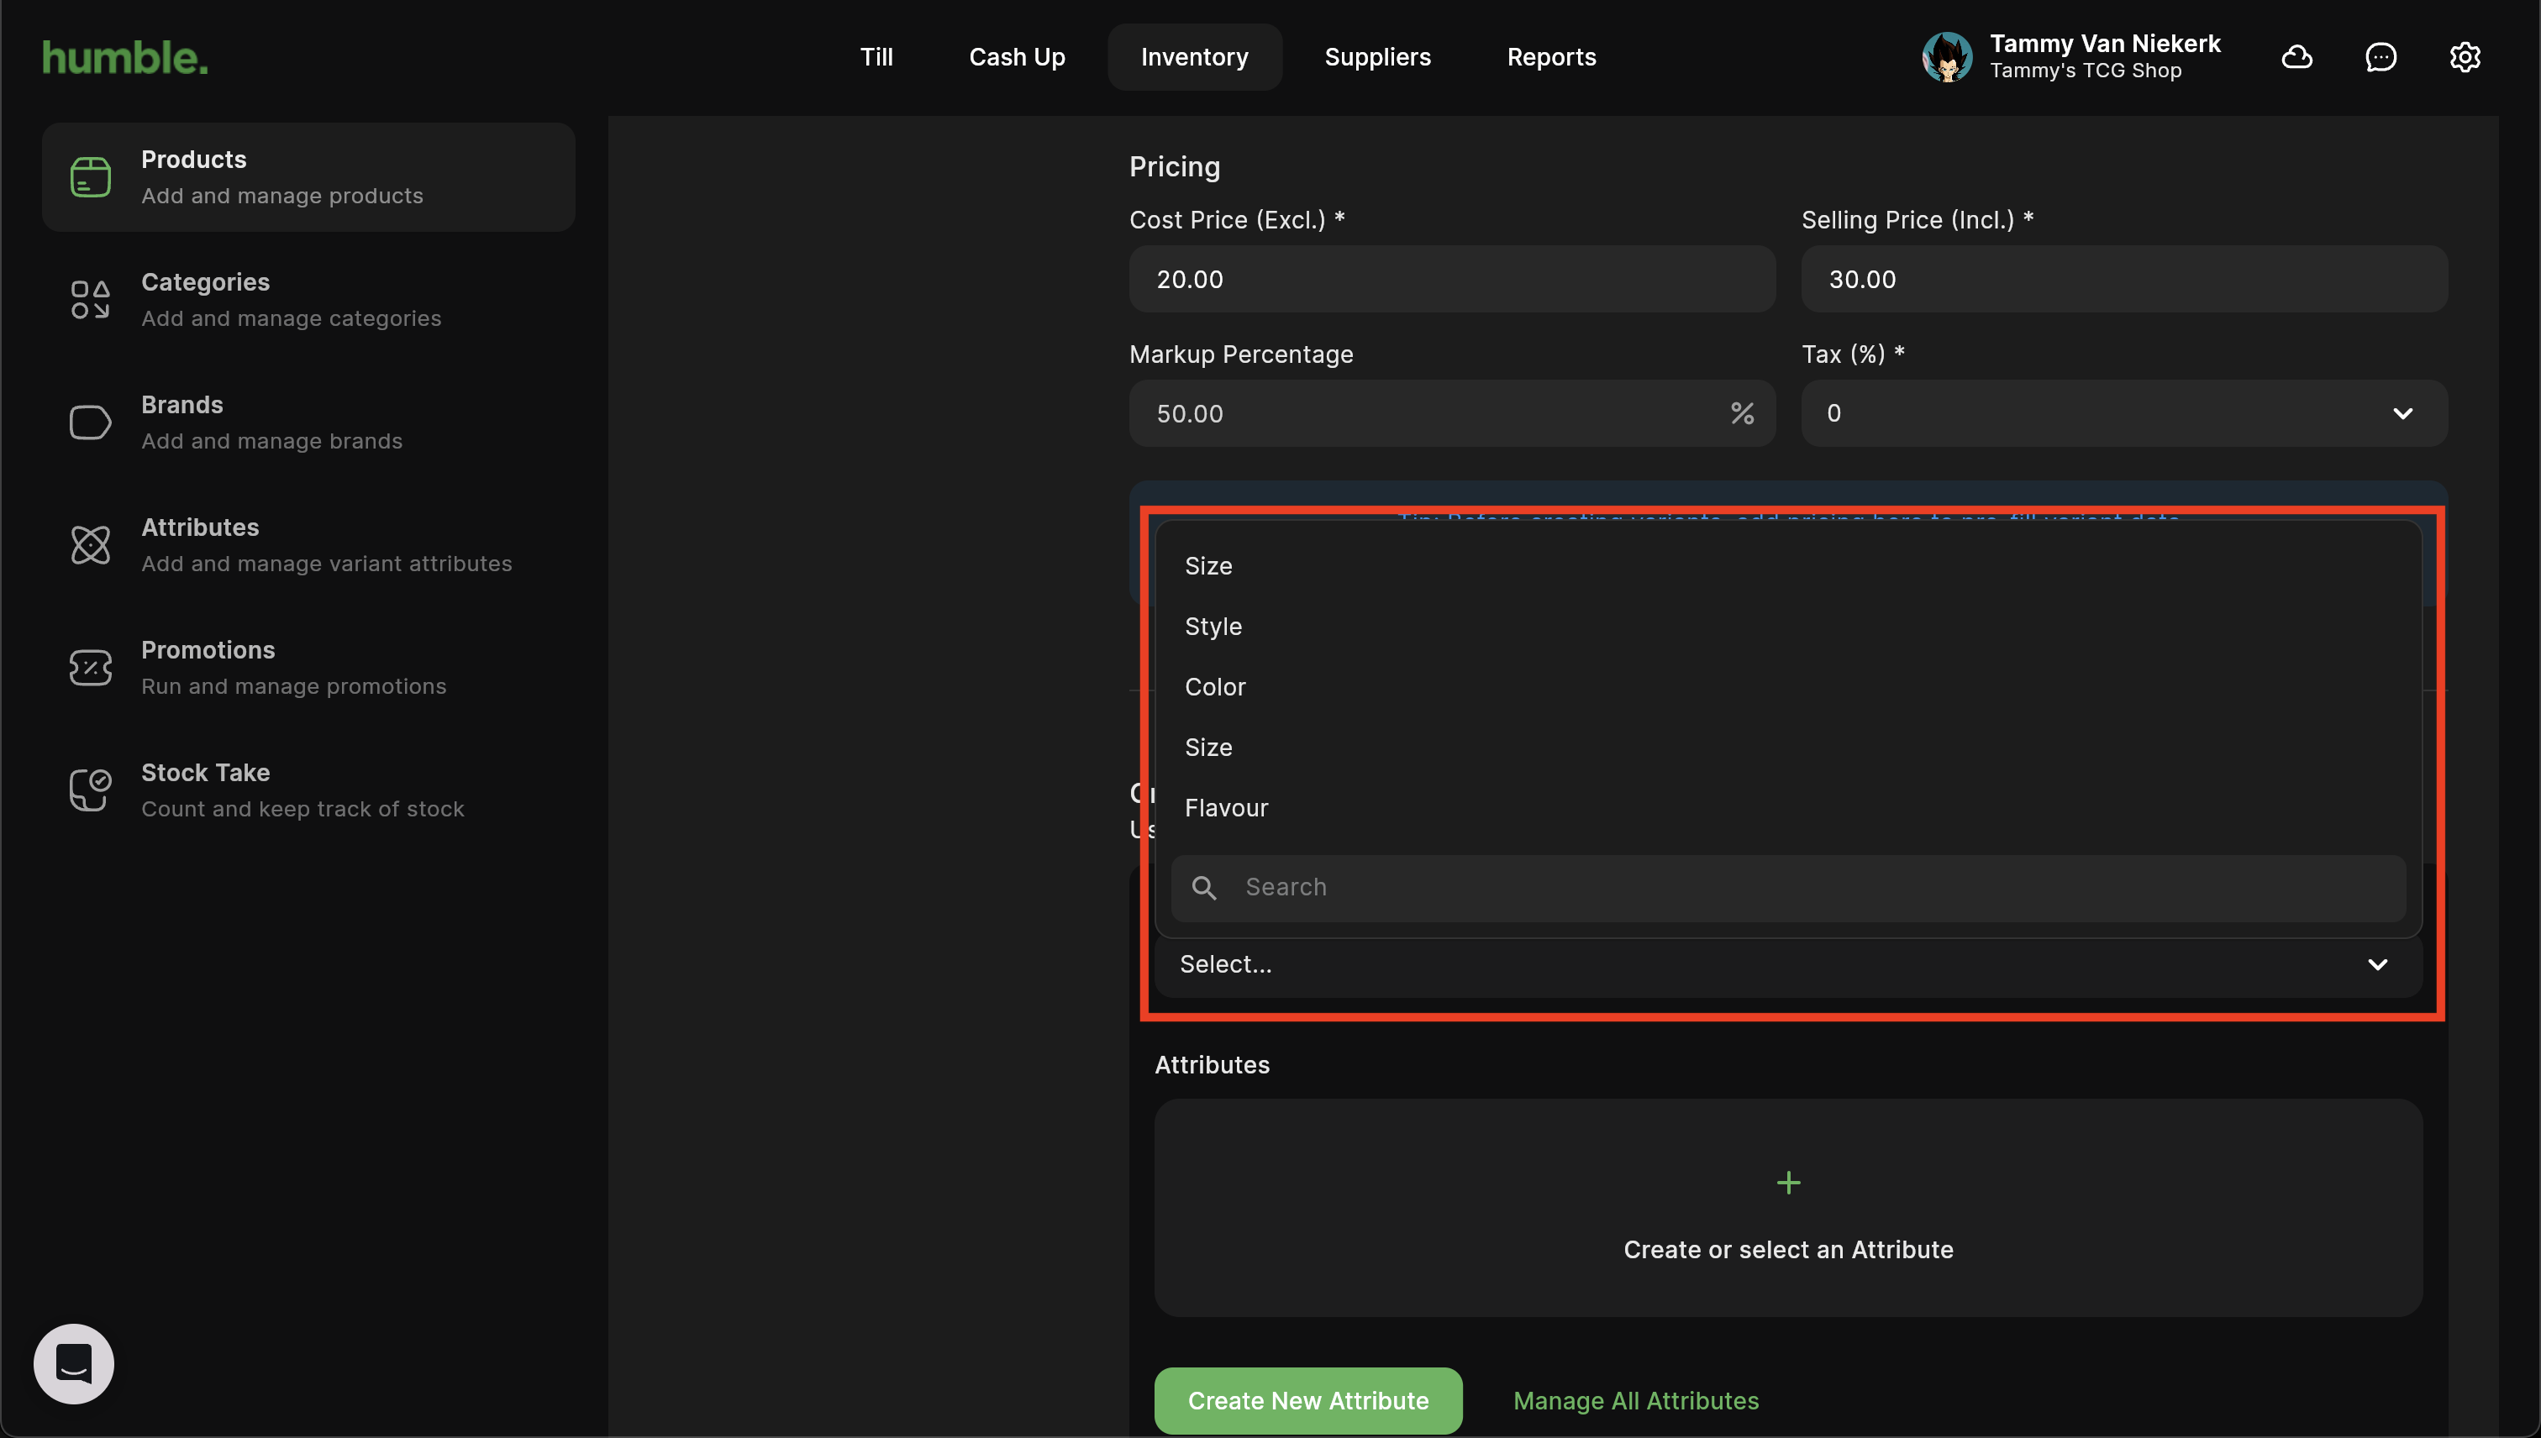Click the plus to add an Attribute
Viewport: 2541px width, 1438px height.
(1788, 1182)
